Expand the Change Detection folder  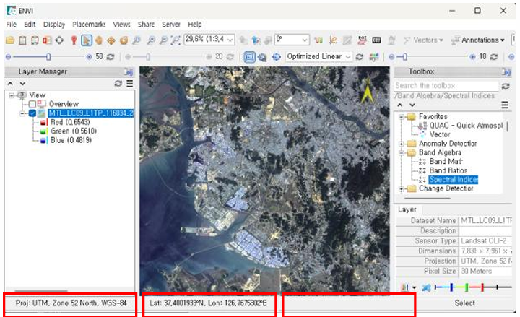401,189
